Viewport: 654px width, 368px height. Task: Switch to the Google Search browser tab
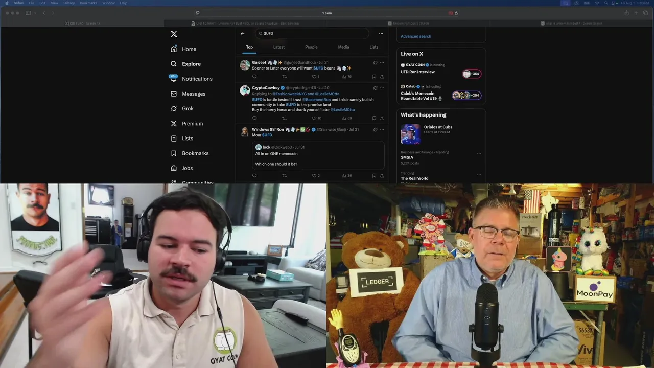572,24
